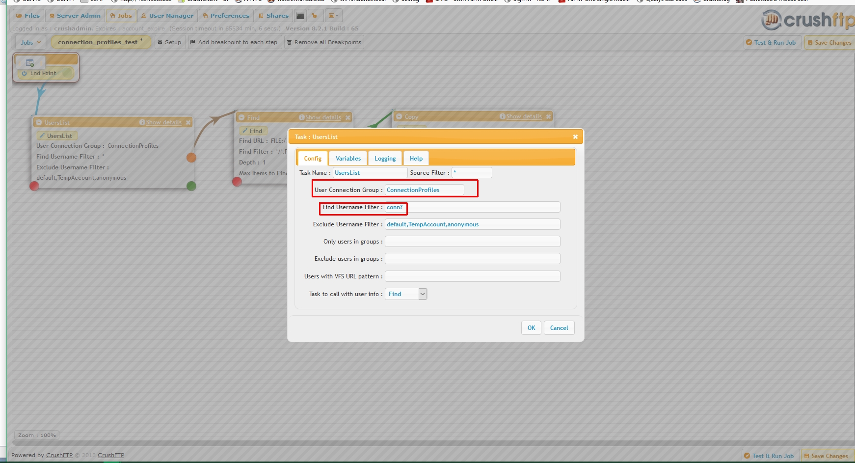Click the Find Username Filter field
This screenshot has width=855, height=463.
(471, 207)
